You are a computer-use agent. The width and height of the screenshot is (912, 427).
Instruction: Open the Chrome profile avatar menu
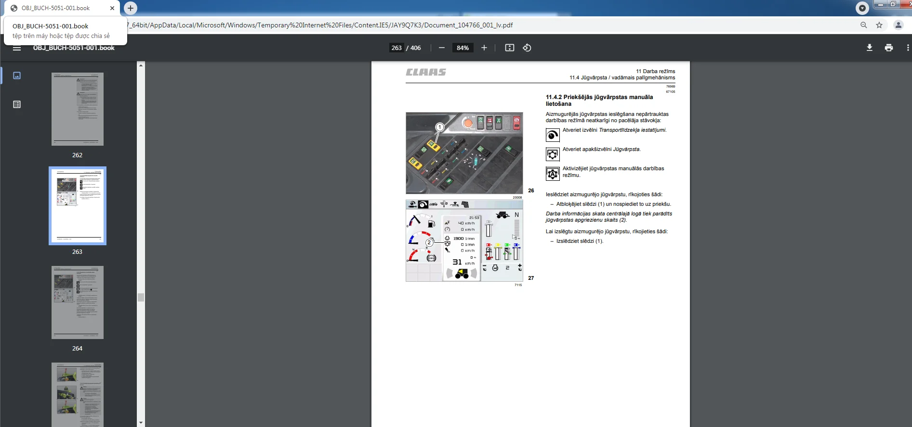point(899,25)
